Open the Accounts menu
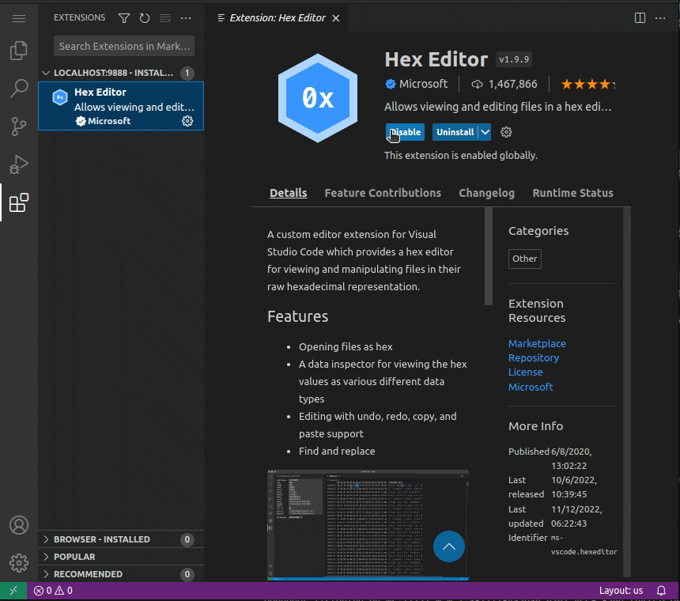Image resolution: width=680 pixels, height=601 pixels. coord(19,525)
